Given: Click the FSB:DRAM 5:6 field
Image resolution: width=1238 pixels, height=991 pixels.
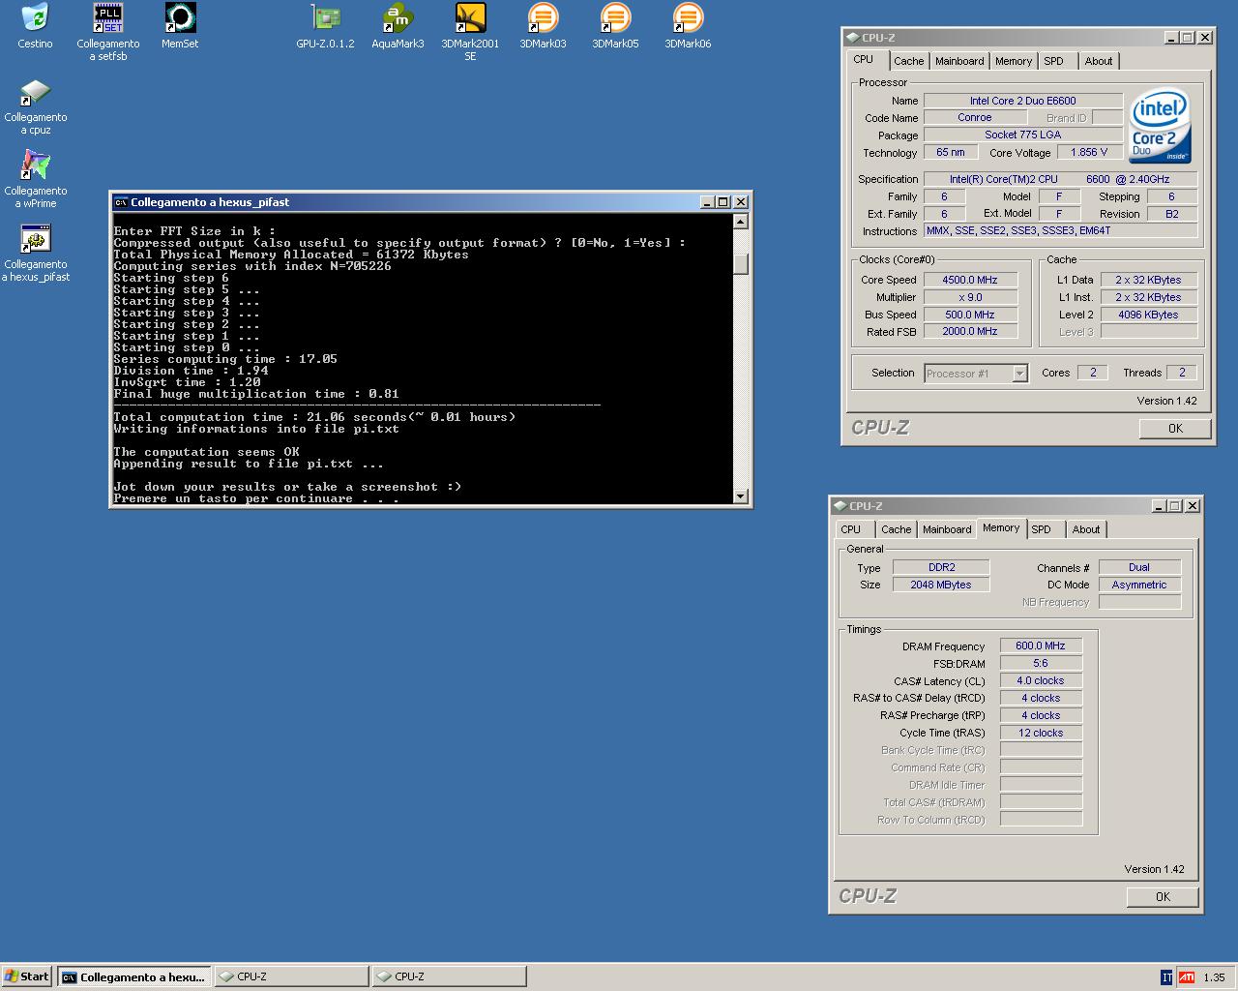Looking at the screenshot, I should pos(1041,663).
